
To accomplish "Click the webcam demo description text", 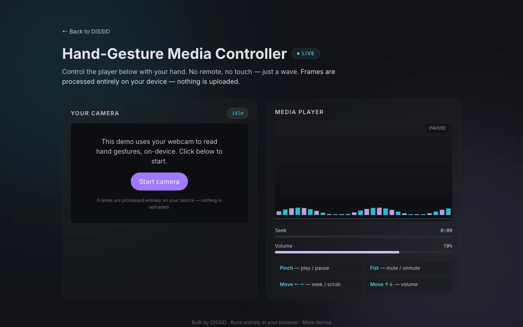I will click(159, 151).
